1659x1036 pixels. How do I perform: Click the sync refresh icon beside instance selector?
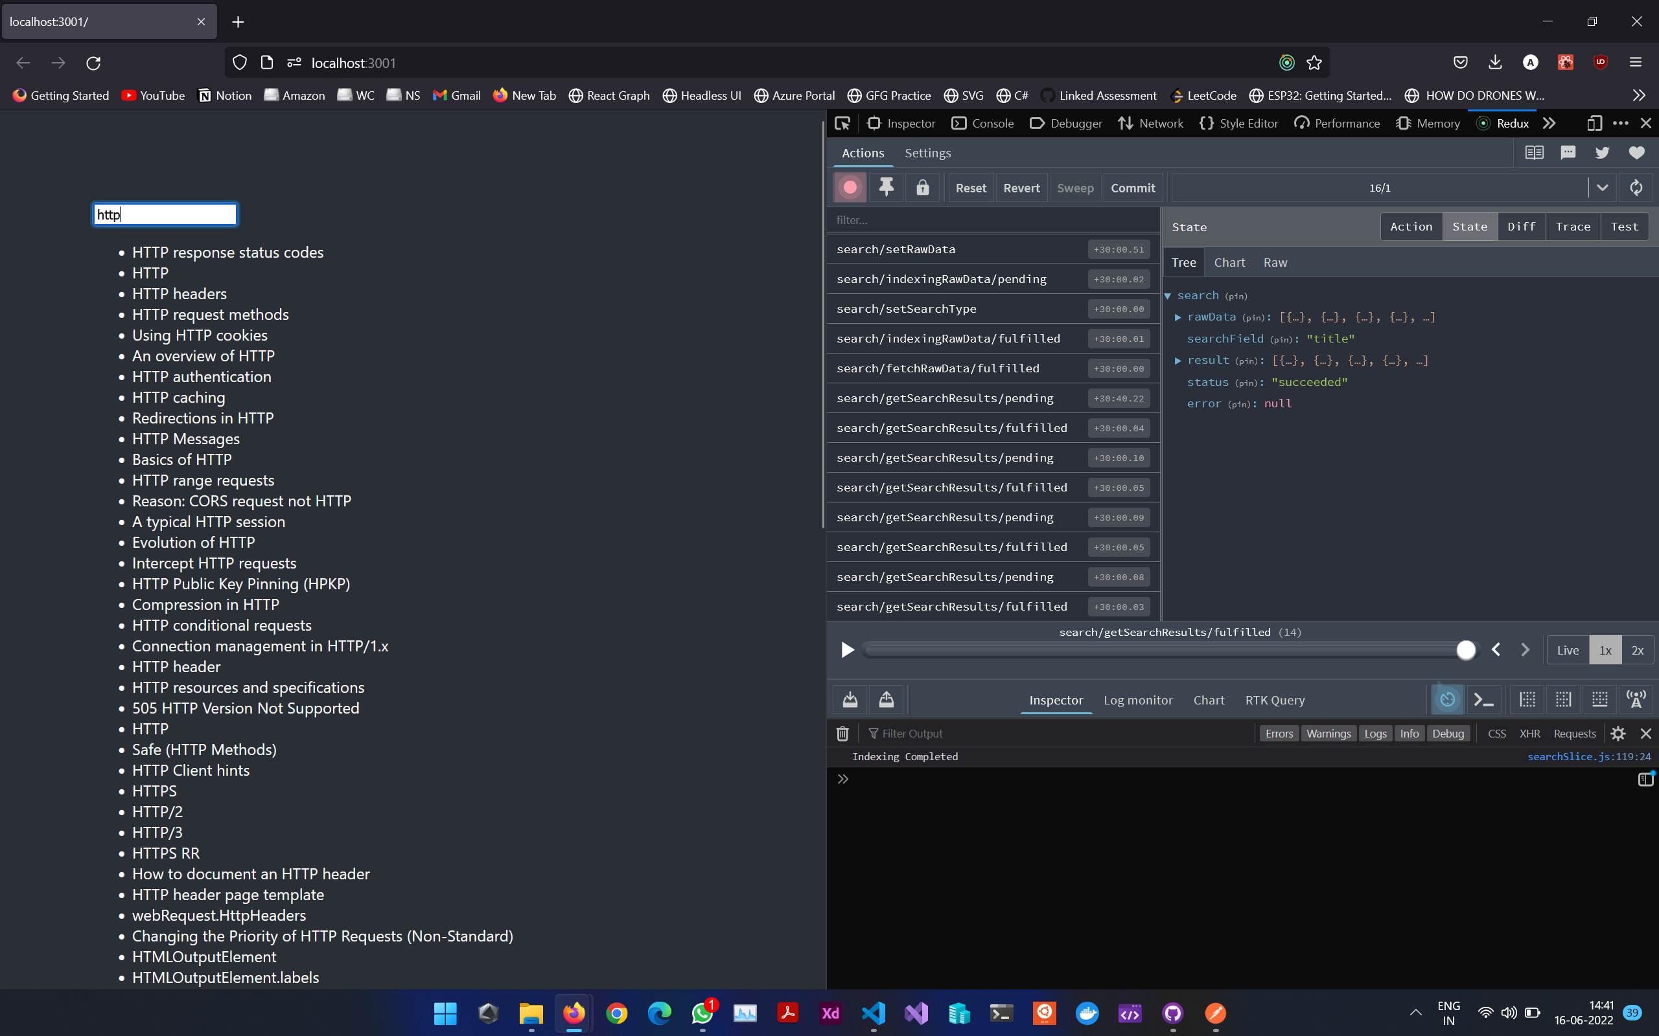[1636, 187]
